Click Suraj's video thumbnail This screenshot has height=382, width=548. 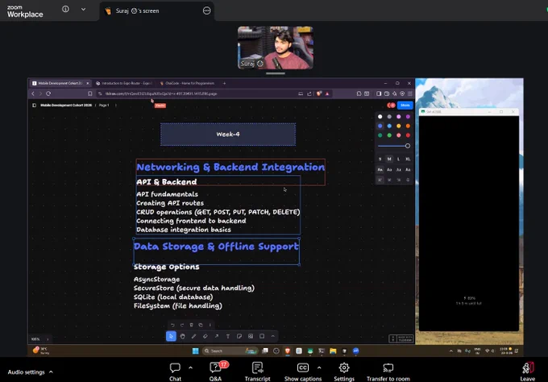point(276,48)
